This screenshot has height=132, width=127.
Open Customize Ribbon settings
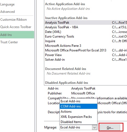point(13,20)
